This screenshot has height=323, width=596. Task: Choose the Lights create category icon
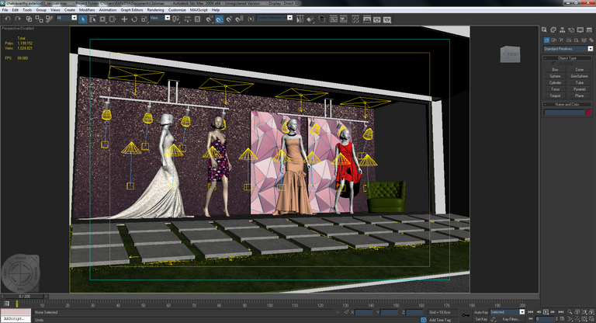(x=560, y=40)
